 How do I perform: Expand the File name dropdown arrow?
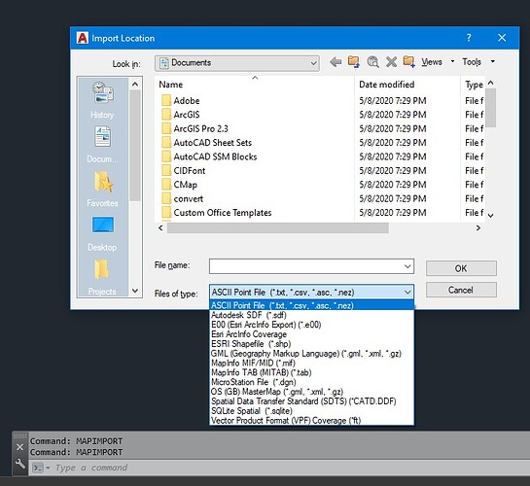pyautogui.click(x=407, y=266)
